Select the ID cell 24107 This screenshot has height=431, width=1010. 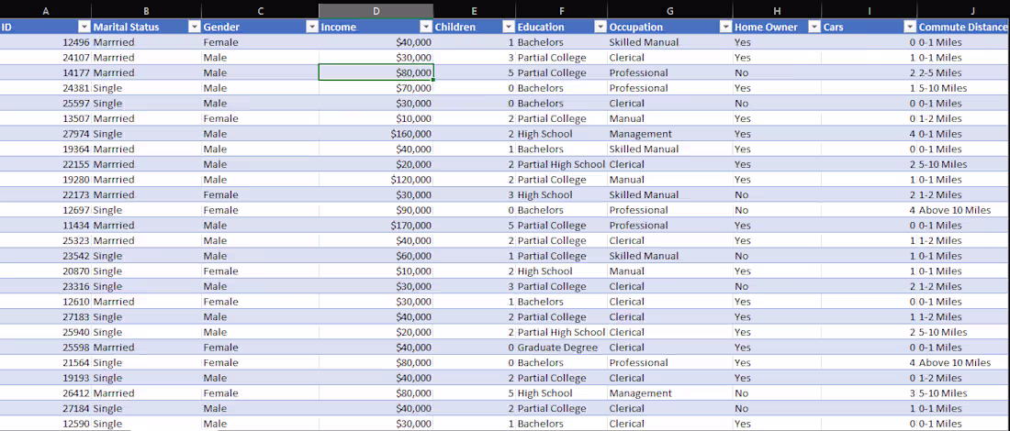[45, 57]
